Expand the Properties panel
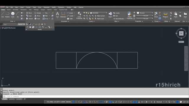The height and width of the screenshot is (106, 189). (x=139, y=21)
